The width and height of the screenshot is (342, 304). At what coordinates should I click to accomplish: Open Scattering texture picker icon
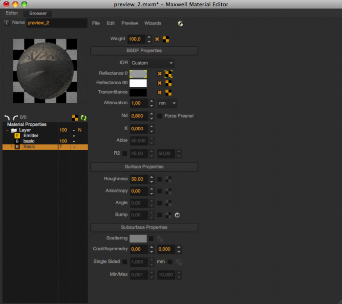(x=160, y=238)
